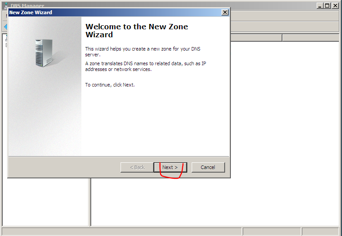This screenshot has height=236, width=342.
Task: Click the server tower illustration
Action: click(44, 53)
